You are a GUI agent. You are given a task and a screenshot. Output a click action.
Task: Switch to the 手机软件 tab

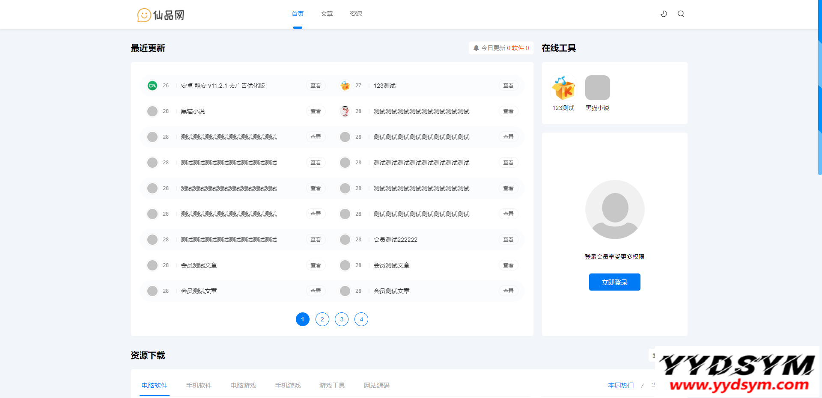[x=199, y=385]
